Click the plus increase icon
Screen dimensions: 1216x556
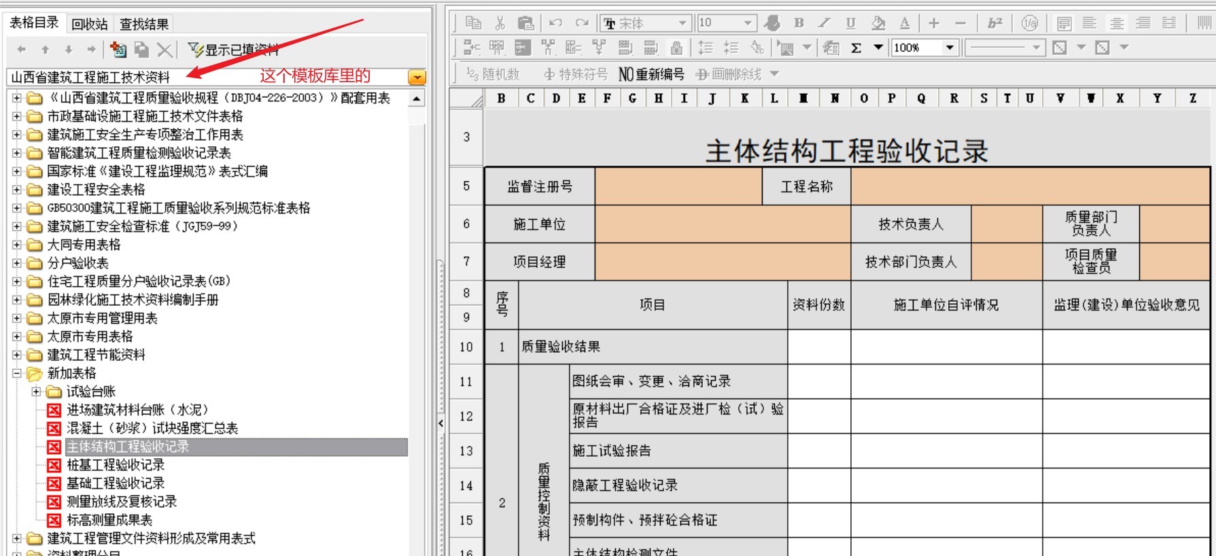point(934,23)
